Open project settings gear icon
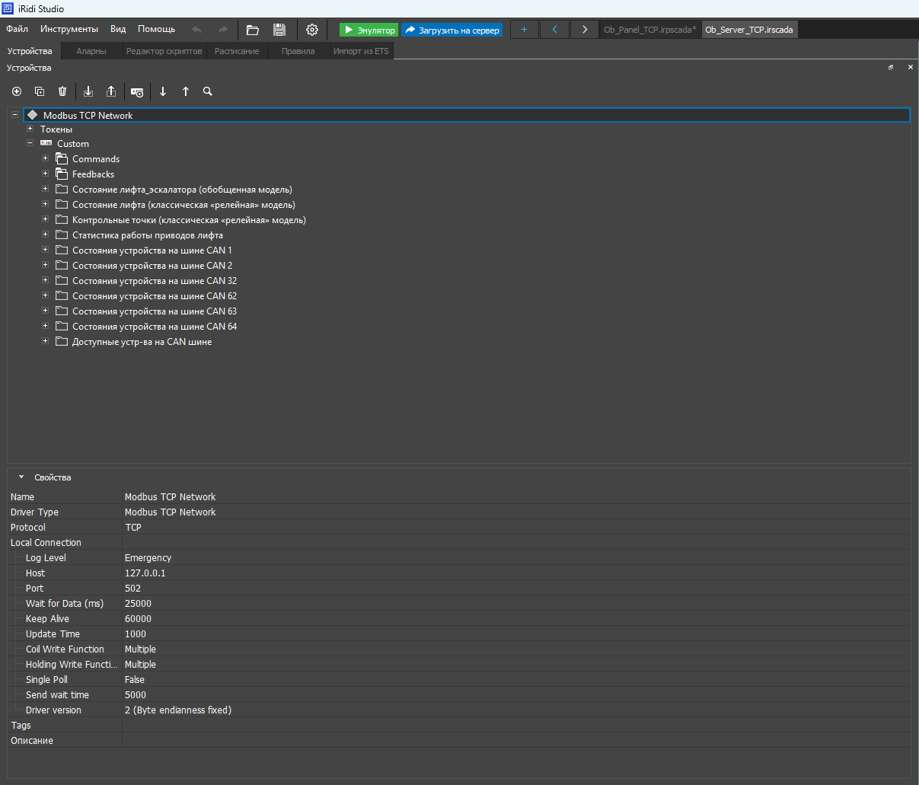Viewport: 919px width, 785px height. click(312, 30)
